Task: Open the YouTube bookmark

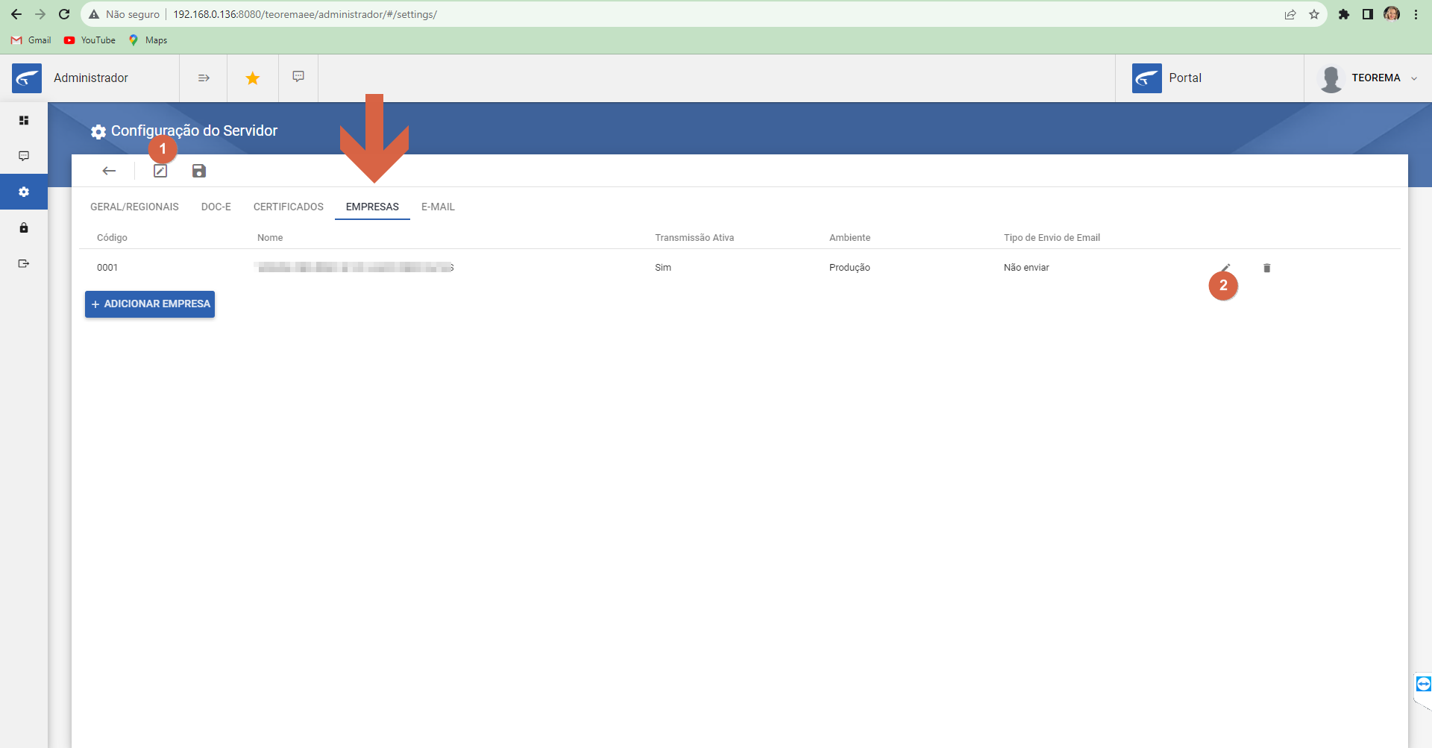Action: coord(89,40)
